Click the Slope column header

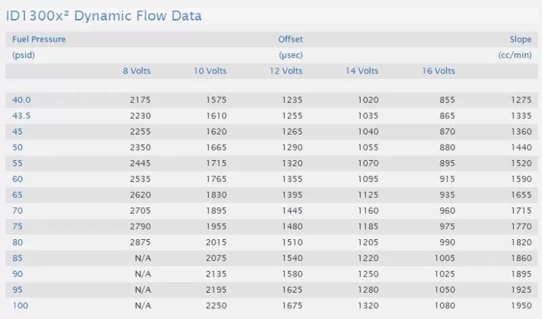click(x=520, y=39)
